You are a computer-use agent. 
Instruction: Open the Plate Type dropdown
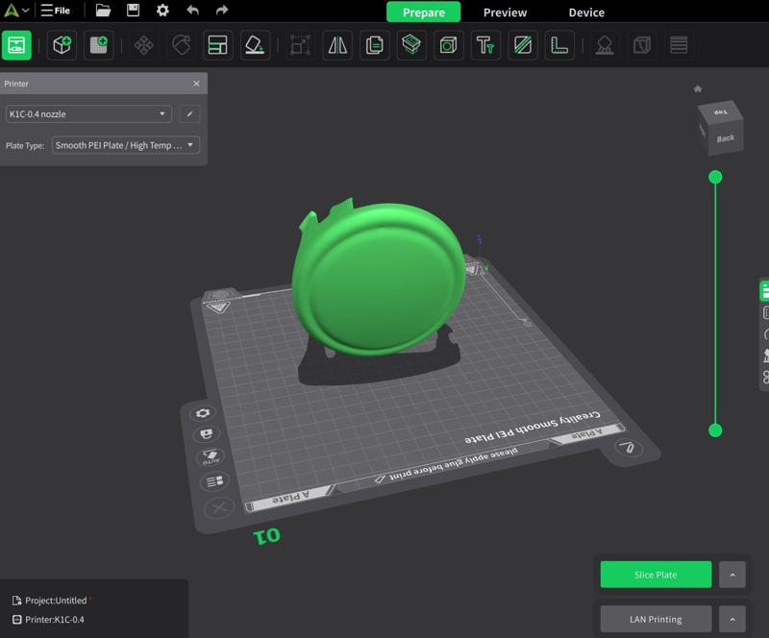[x=125, y=145]
